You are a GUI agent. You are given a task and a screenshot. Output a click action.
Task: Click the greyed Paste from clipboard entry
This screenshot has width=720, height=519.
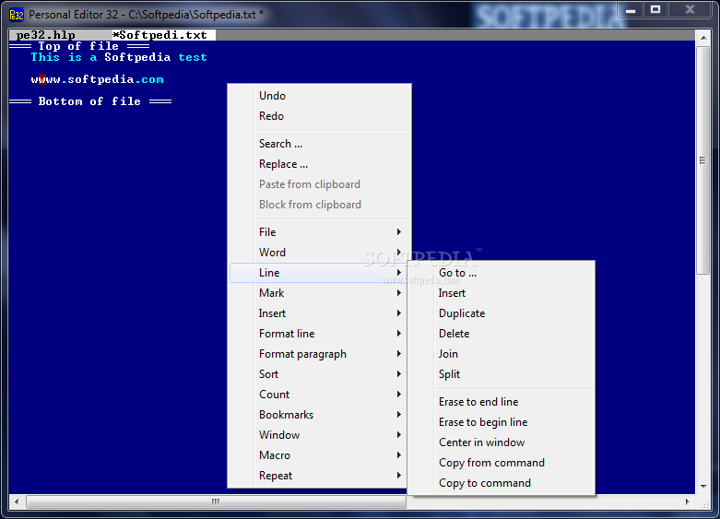pyautogui.click(x=320, y=184)
